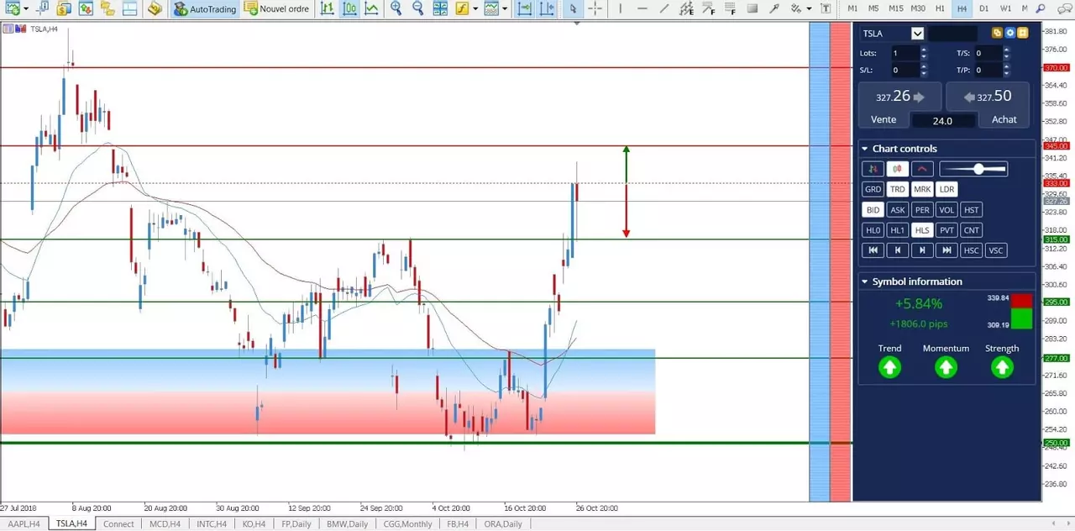1075x531 pixels.
Task: Adjust the Chart controls slider handle
Action: tap(978, 169)
